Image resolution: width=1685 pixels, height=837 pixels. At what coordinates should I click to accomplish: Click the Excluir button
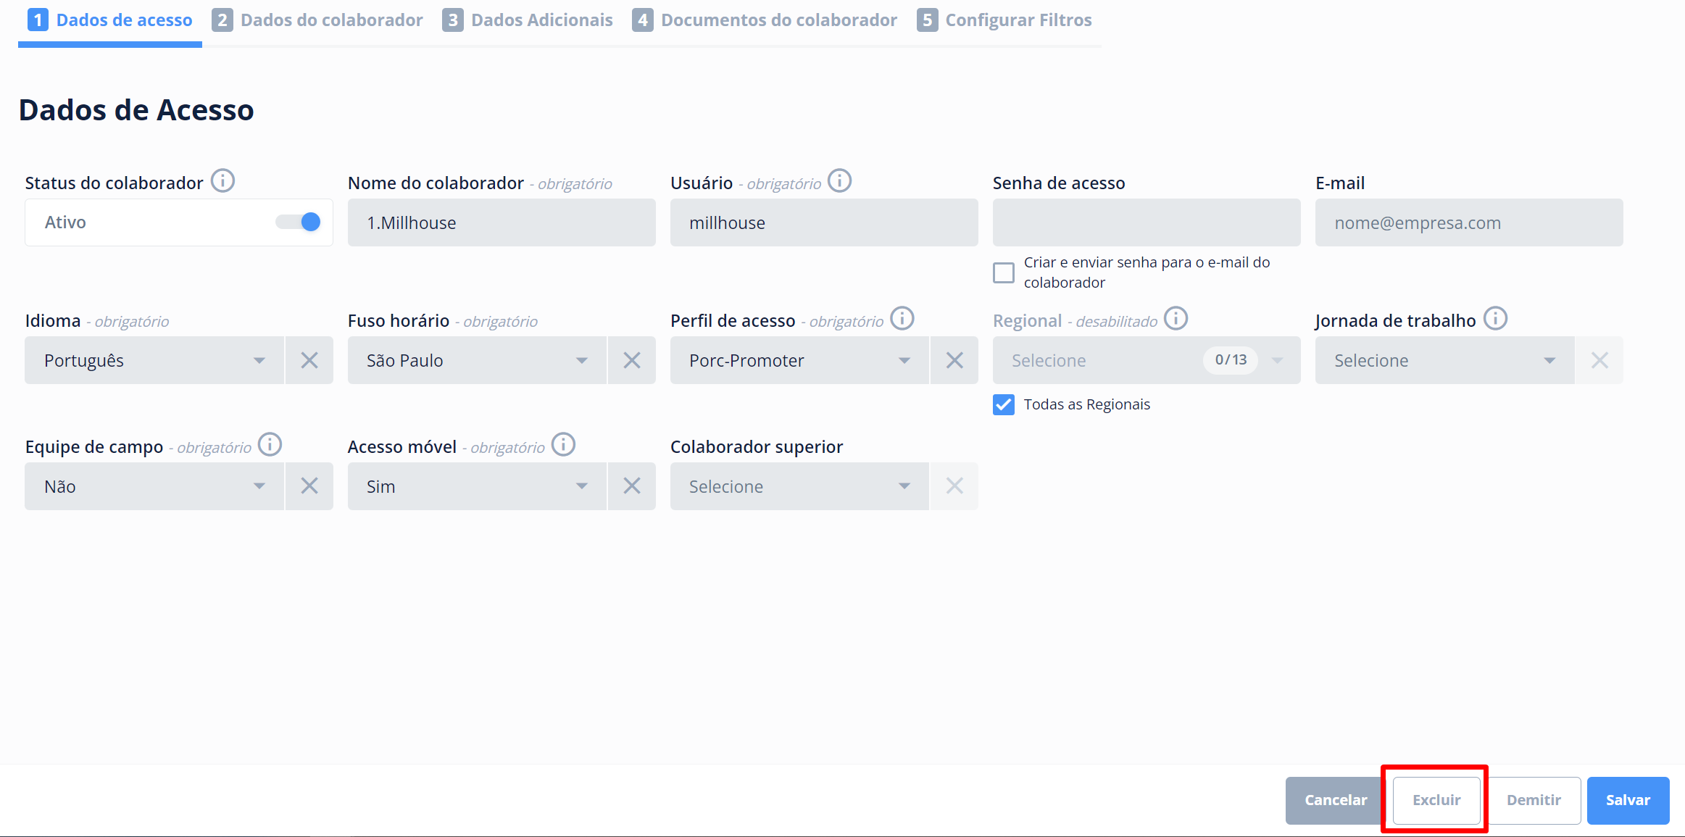point(1436,800)
